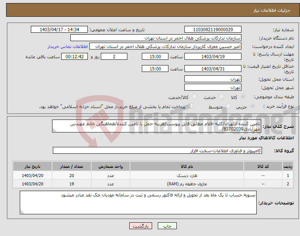Click the resize handle of buyer notes textarea

(x=22, y=212)
